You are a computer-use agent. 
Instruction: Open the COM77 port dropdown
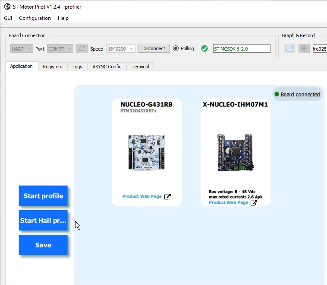pos(60,49)
